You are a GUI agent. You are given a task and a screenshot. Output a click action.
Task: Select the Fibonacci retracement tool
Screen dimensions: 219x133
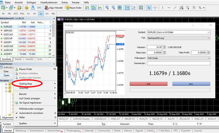coord(188,8)
